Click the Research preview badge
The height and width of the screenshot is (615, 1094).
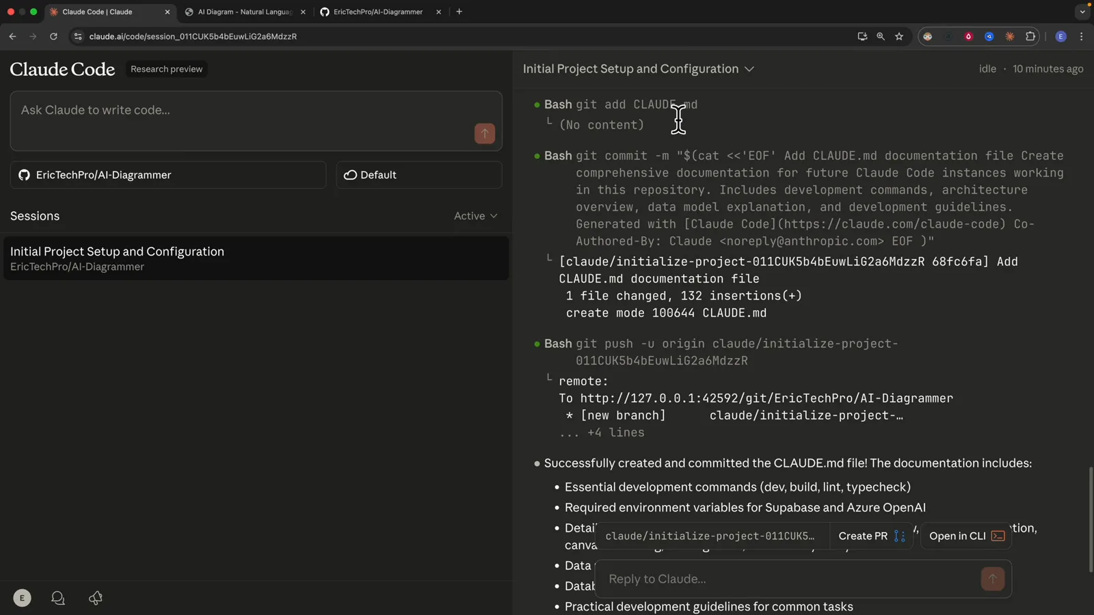166,69
